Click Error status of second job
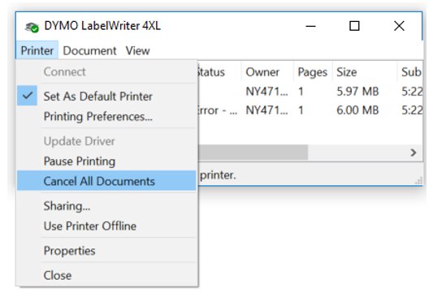The height and width of the screenshot is (292, 433). [218, 110]
